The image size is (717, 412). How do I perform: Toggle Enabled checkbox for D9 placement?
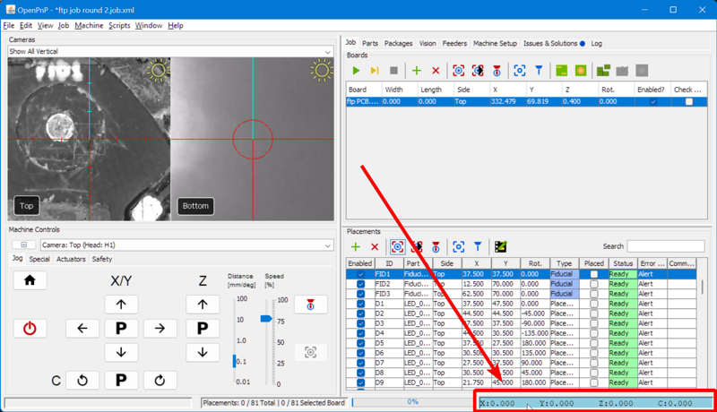point(360,382)
